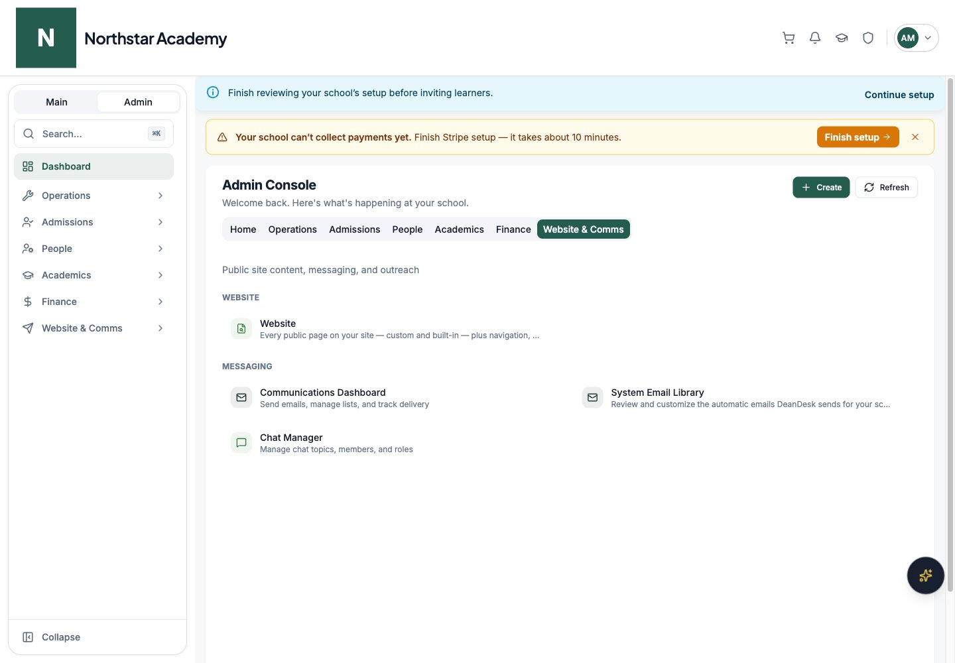Screen dimensions: 955x663
Task: Click the Create button
Action: [821, 188]
